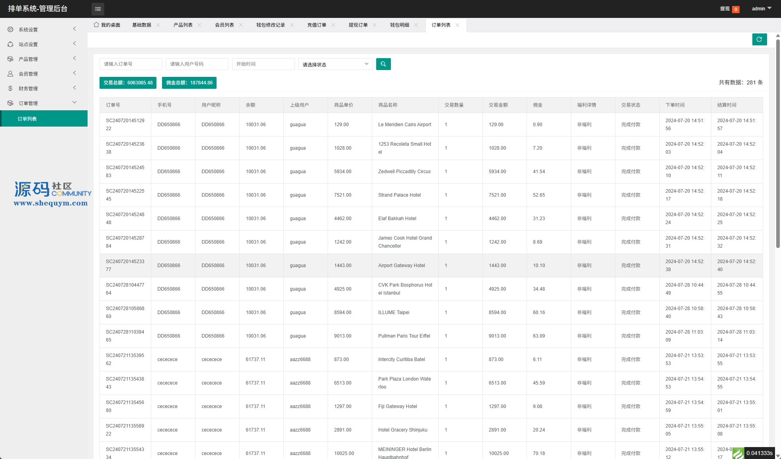Click the search magnifier button

[x=383, y=64]
